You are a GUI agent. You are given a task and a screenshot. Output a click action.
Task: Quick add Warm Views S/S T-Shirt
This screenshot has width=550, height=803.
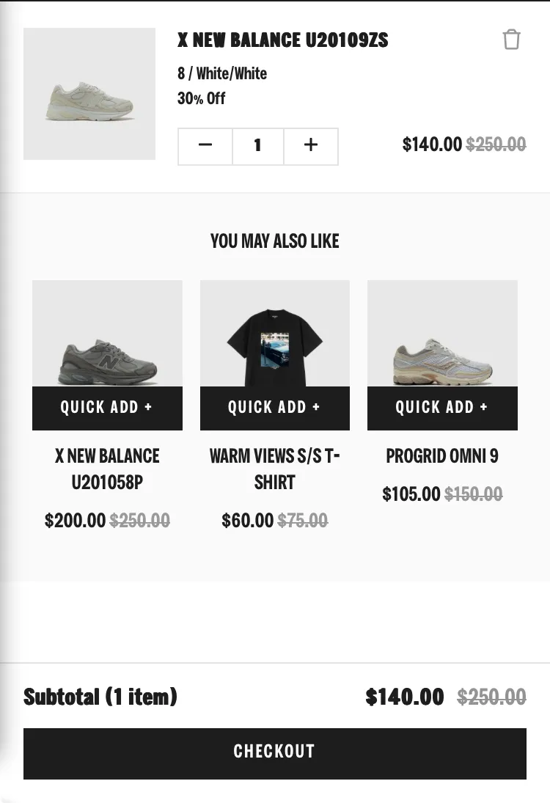click(274, 408)
